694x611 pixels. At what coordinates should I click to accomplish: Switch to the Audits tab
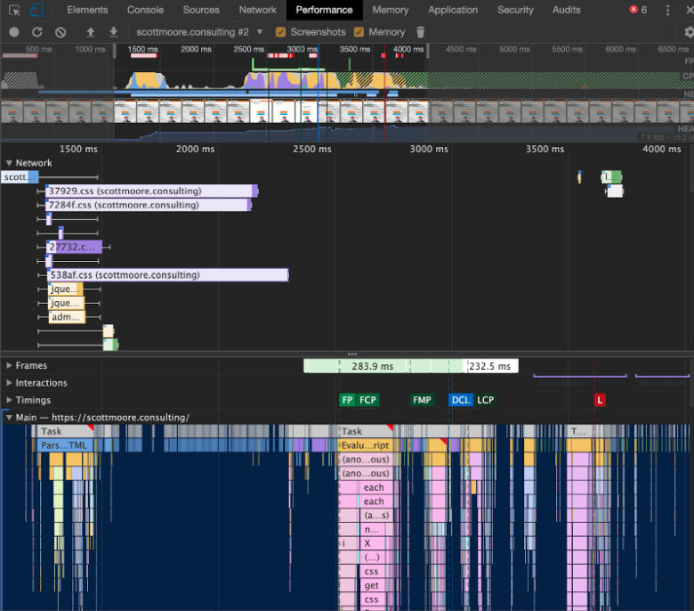click(566, 10)
